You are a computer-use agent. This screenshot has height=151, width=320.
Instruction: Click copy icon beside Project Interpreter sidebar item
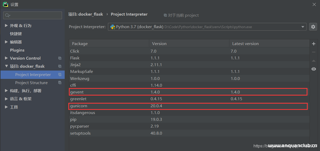tap(60, 75)
